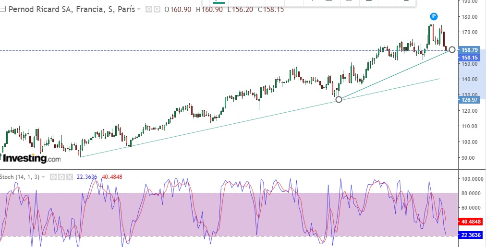Open the Pernod Ricard SA symbol dropdown arrow
Viewport: 486px width, 247px height.
click(x=139, y=10)
